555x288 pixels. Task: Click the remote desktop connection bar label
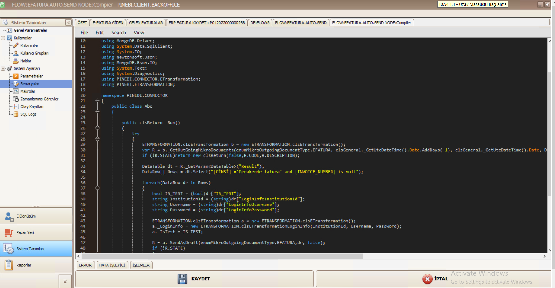click(x=473, y=4)
